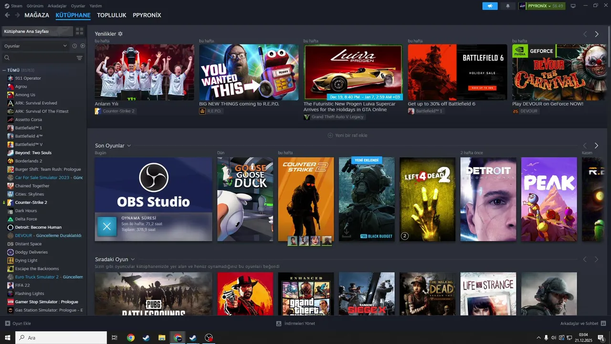Image resolution: width=611 pixels, height=344 pixels.
Task: Click Kütüphane Ana Sayfası button
Action: (x=37, y=31)
